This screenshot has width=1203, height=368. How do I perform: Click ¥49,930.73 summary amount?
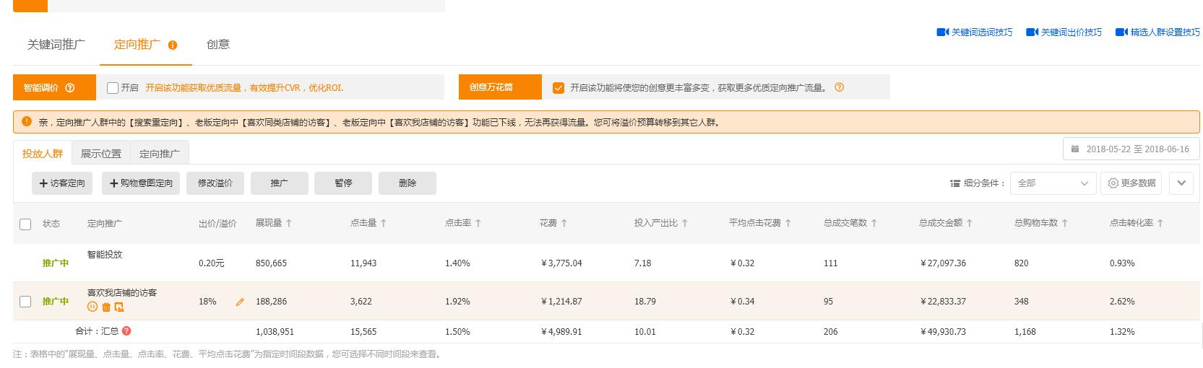tap(943, 332)
